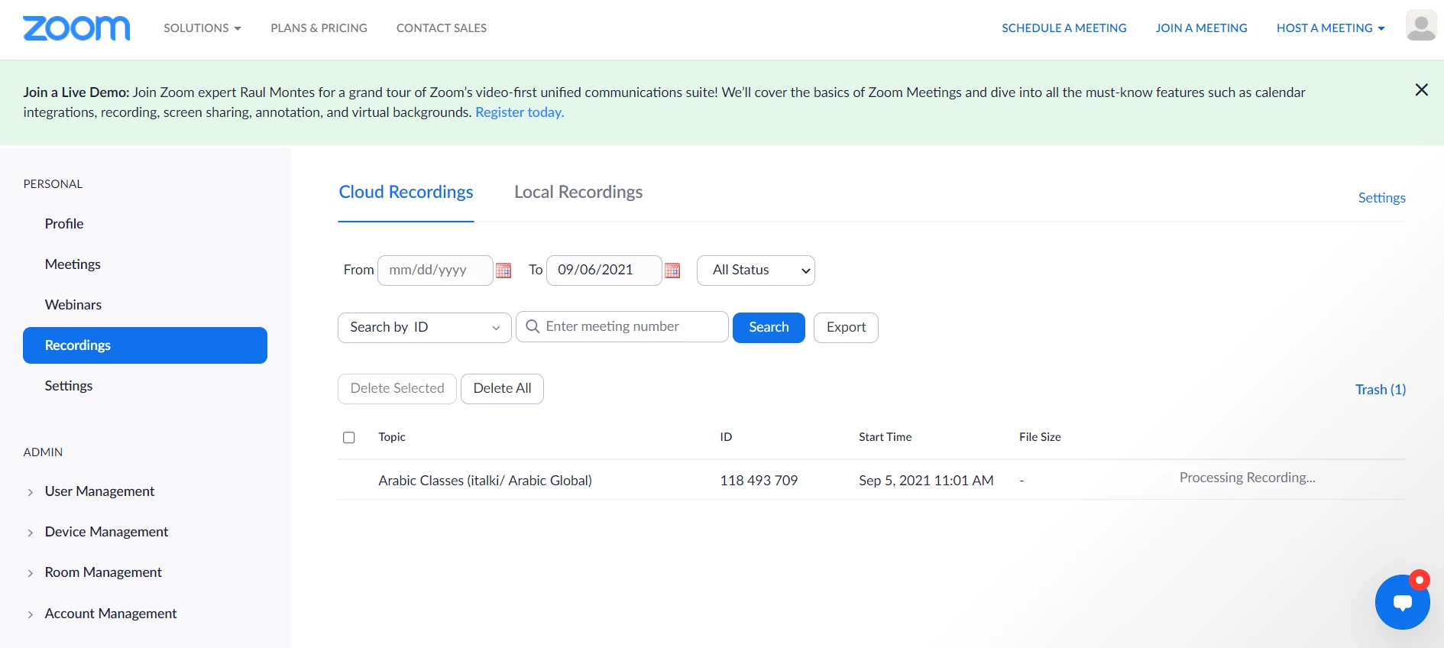
Task: Focus the To date field 09/06/2021
Action: coord(604,271)
